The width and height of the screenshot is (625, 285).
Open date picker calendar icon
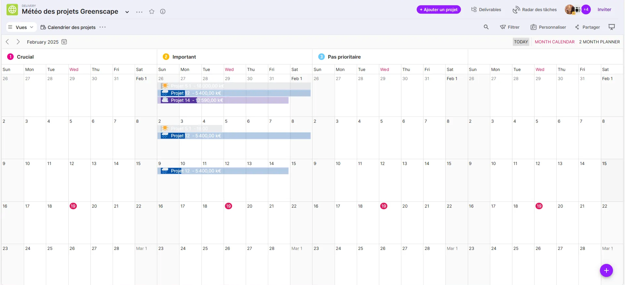(64, 42)
